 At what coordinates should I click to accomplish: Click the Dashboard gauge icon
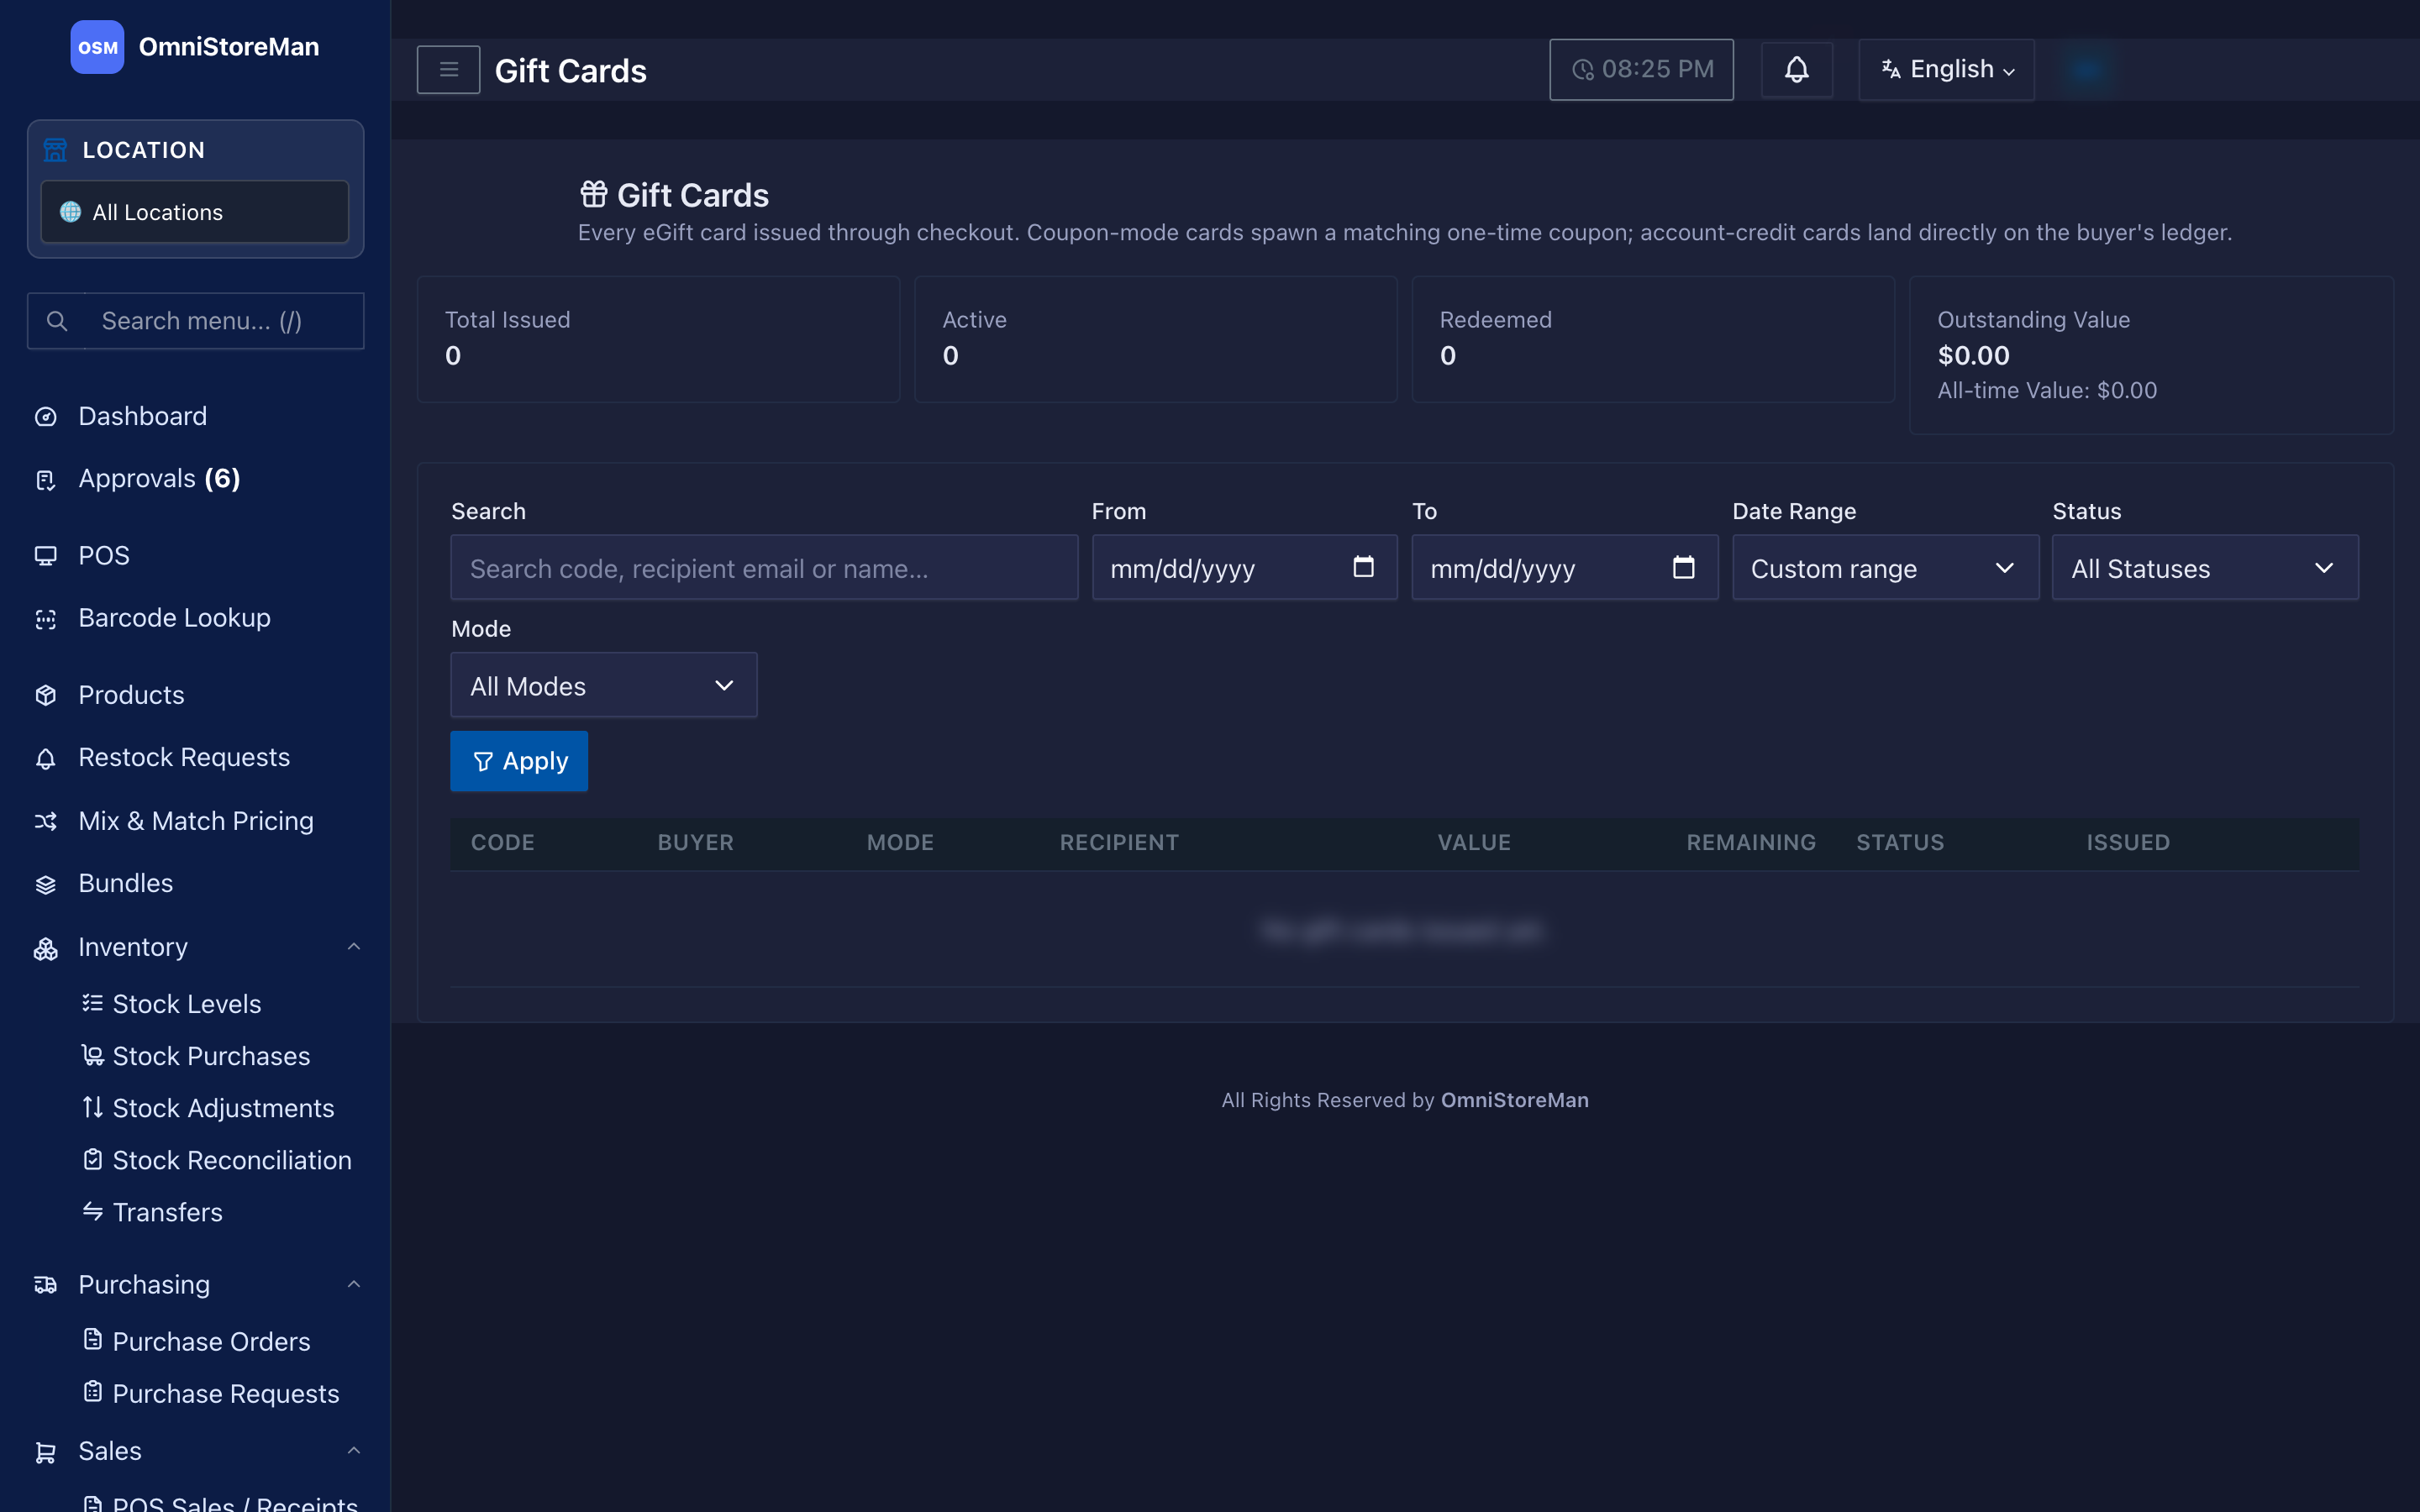pyautogui.click(x=46, y=417)
